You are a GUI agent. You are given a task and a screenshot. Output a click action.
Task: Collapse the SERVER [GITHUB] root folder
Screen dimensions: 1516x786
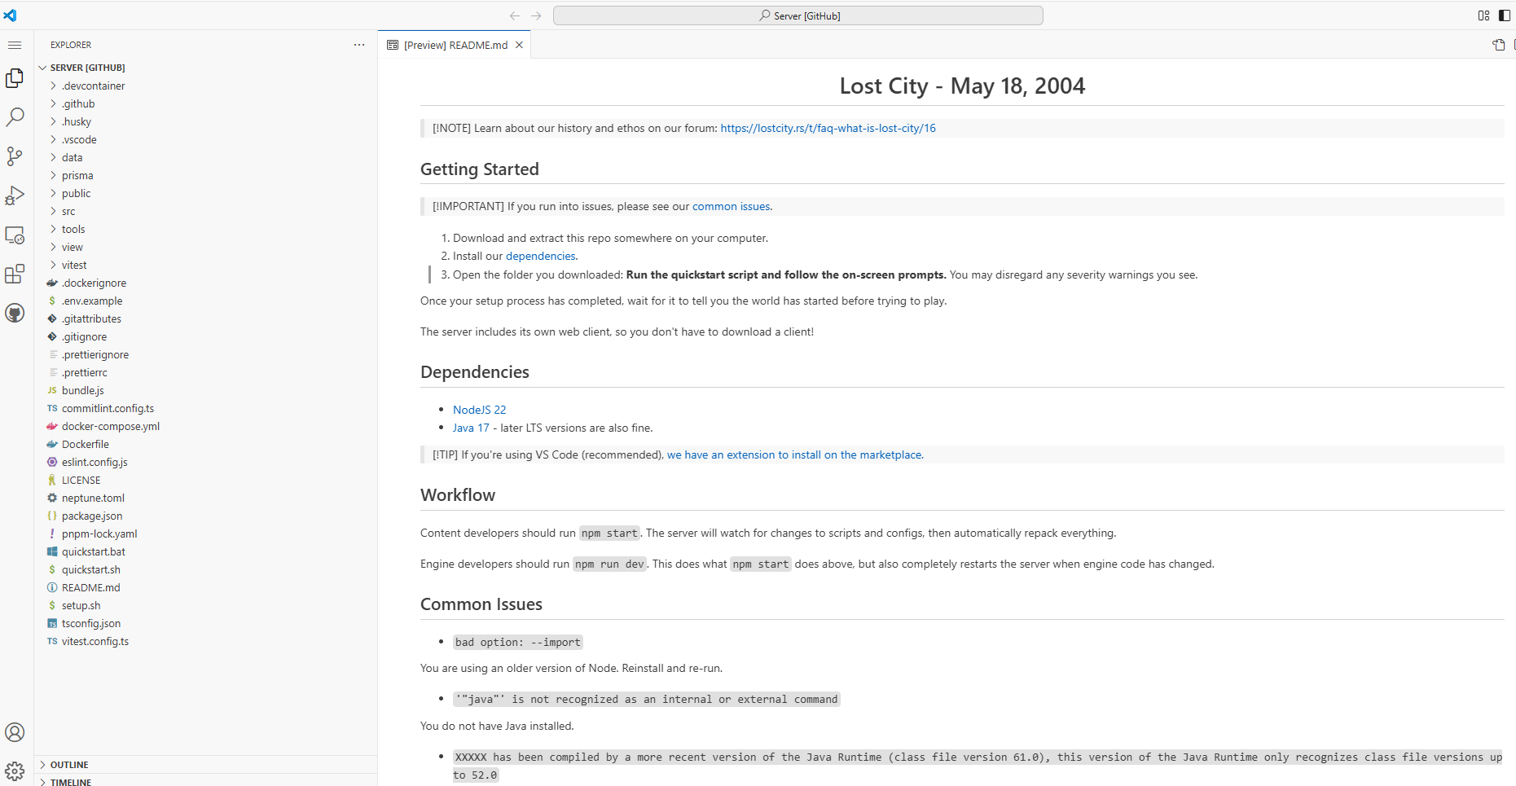206,68
